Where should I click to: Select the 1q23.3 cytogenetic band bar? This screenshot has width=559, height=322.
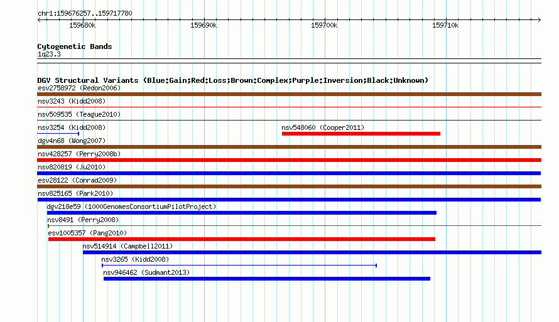tap(289, 61)
